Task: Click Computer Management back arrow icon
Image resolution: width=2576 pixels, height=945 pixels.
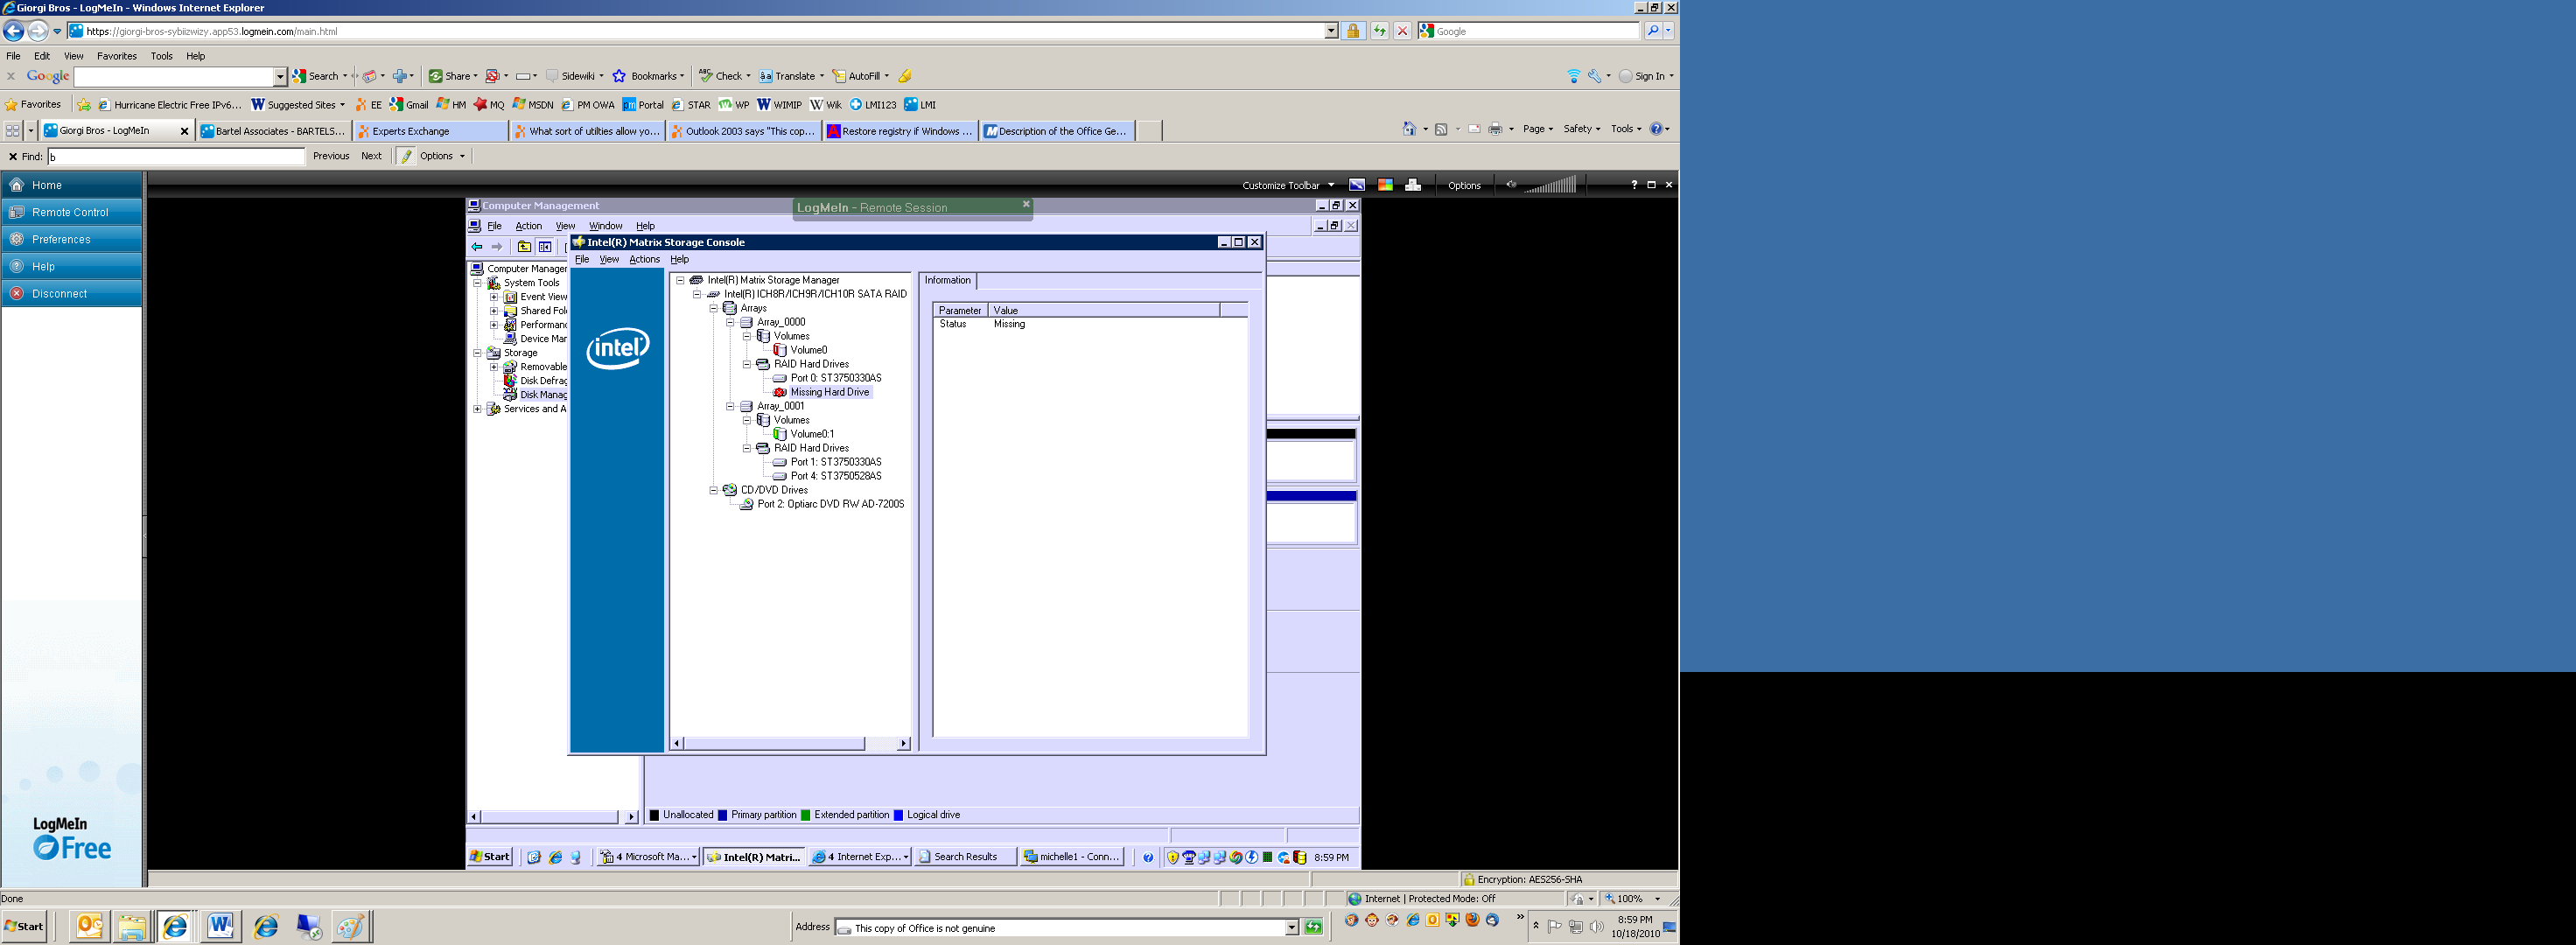Action: tap(477, 246)
